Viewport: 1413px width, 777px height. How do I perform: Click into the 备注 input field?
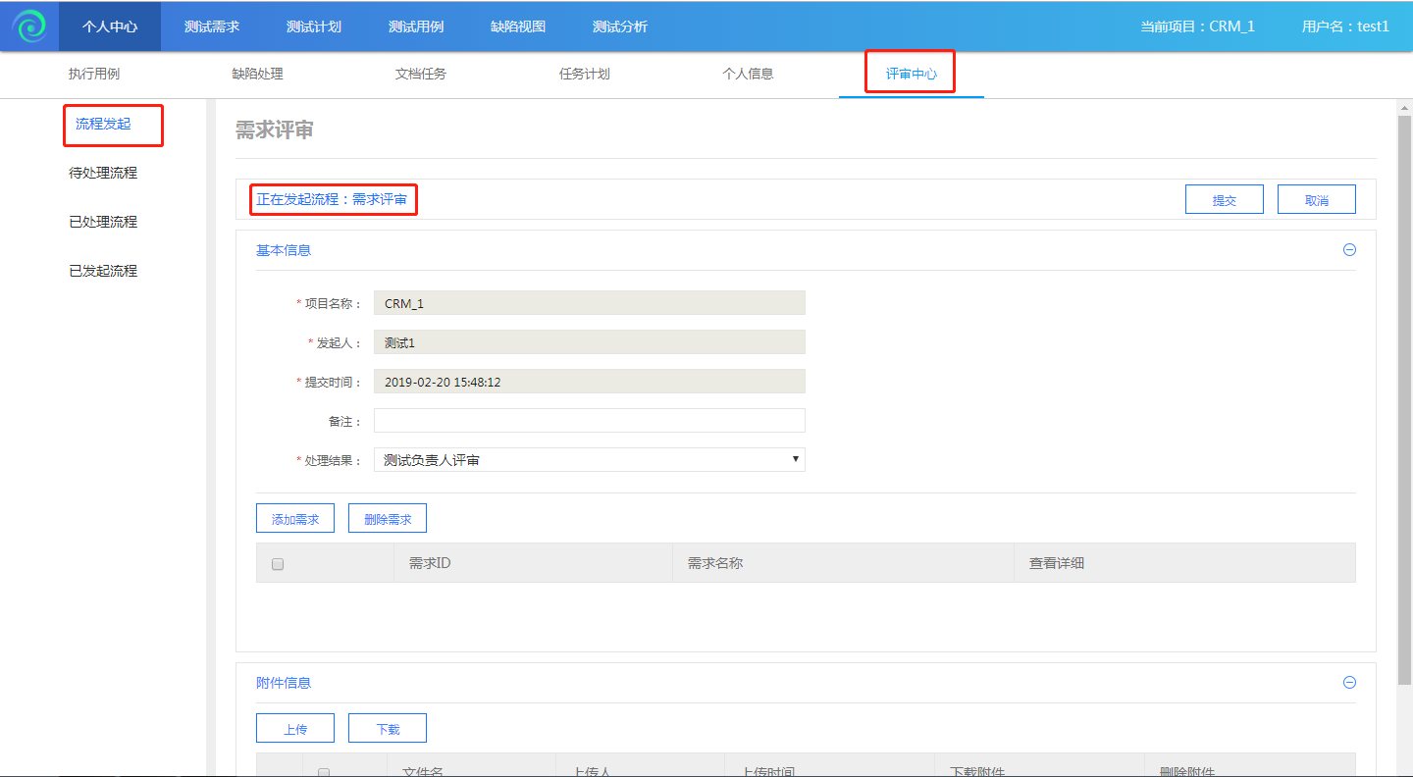click(x=589, y=421)
